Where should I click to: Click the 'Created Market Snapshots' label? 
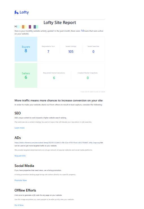[x=88, y=73]
